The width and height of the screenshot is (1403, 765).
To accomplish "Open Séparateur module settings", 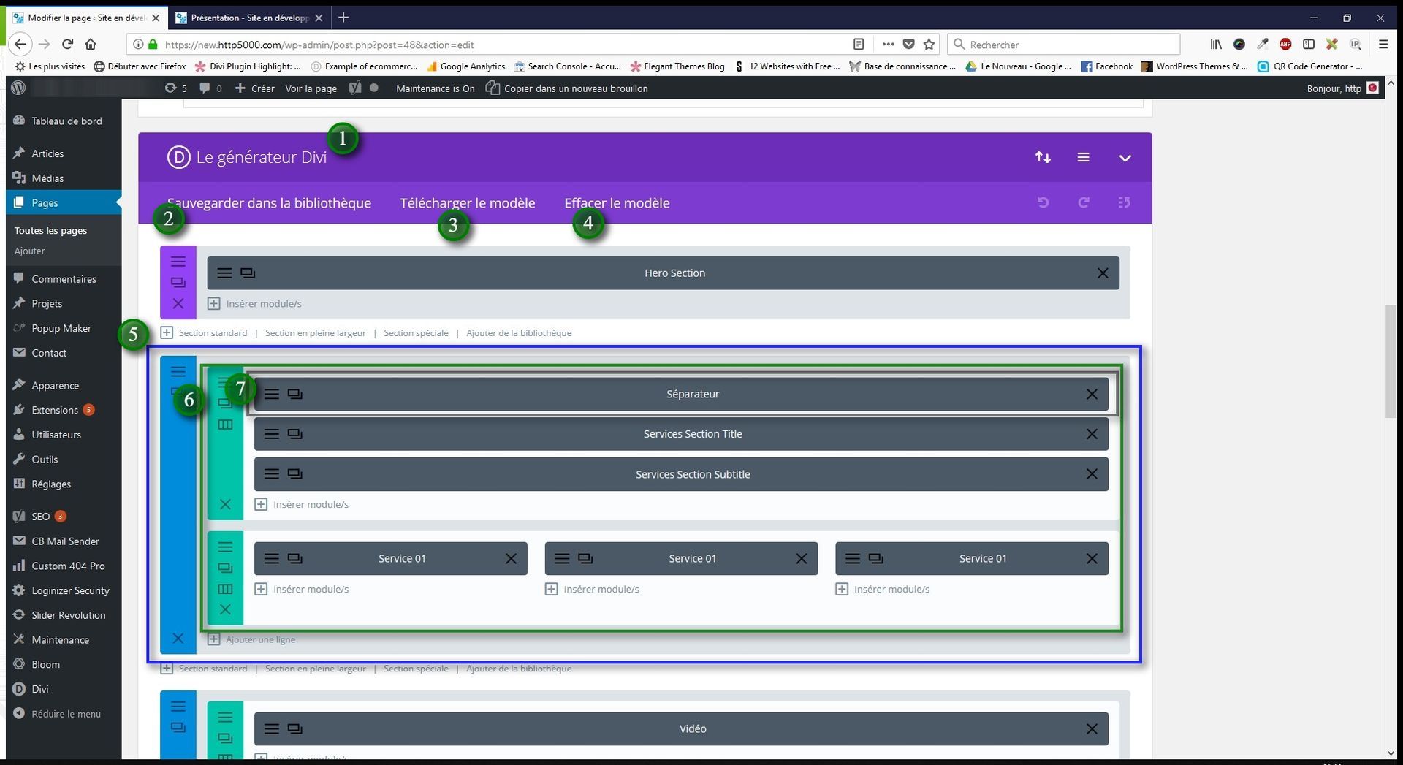I will (271, 394).
